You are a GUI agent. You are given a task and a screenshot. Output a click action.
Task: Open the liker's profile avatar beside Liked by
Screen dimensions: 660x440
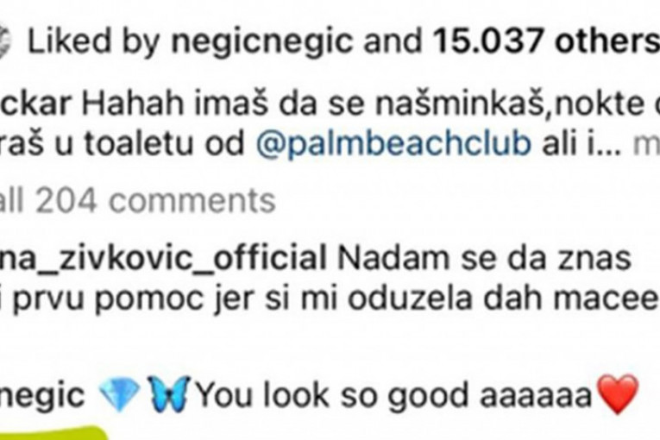(4, 42)
